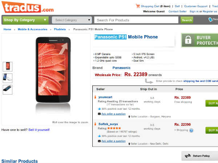Select the first product thumbnail
Screen dimensions: 218x163
point(7,67)
